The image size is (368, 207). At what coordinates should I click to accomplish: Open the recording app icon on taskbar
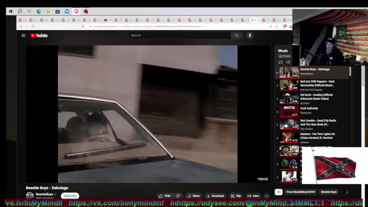point(86,11)
